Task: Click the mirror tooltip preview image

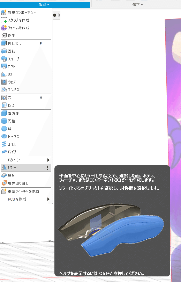Action: [x=111, y=230]
